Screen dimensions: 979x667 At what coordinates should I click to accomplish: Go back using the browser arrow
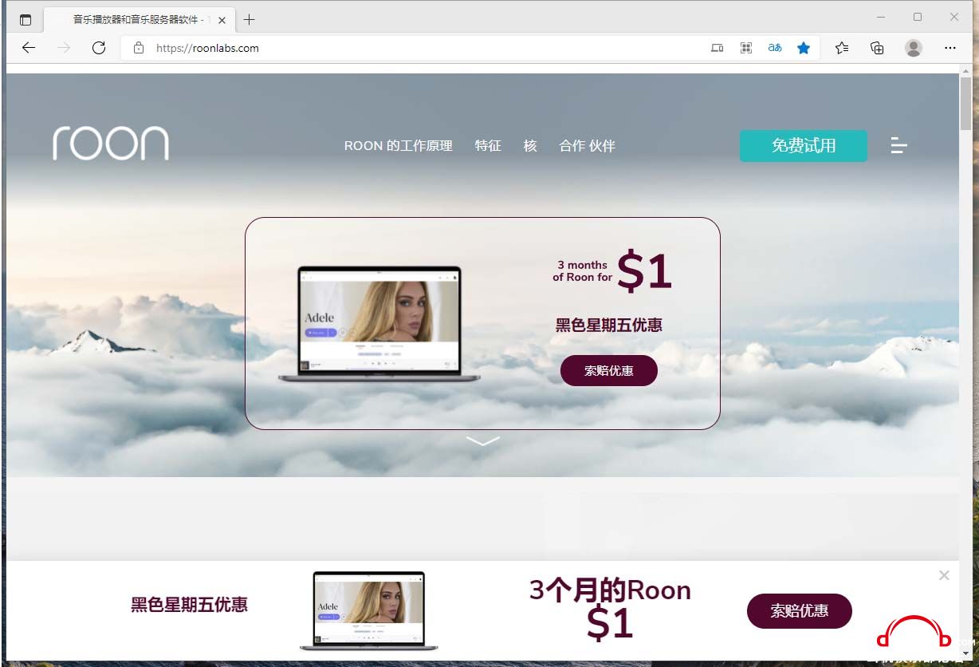pos(29,48)
